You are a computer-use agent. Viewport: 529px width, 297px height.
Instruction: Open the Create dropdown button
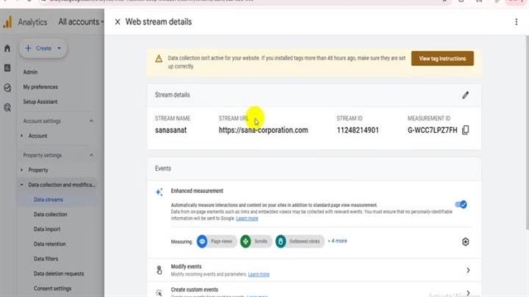[x=43, y=48]
